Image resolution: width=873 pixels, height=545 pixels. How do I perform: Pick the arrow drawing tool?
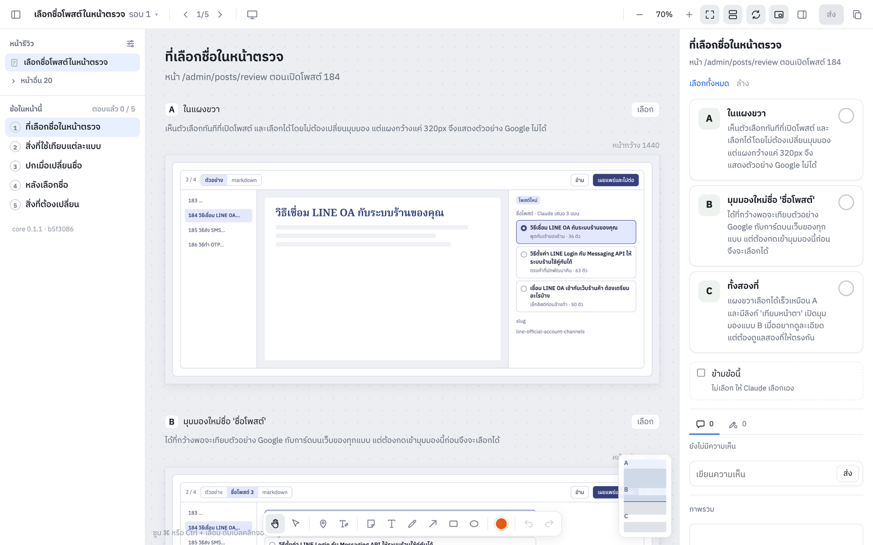coord(433,524)
